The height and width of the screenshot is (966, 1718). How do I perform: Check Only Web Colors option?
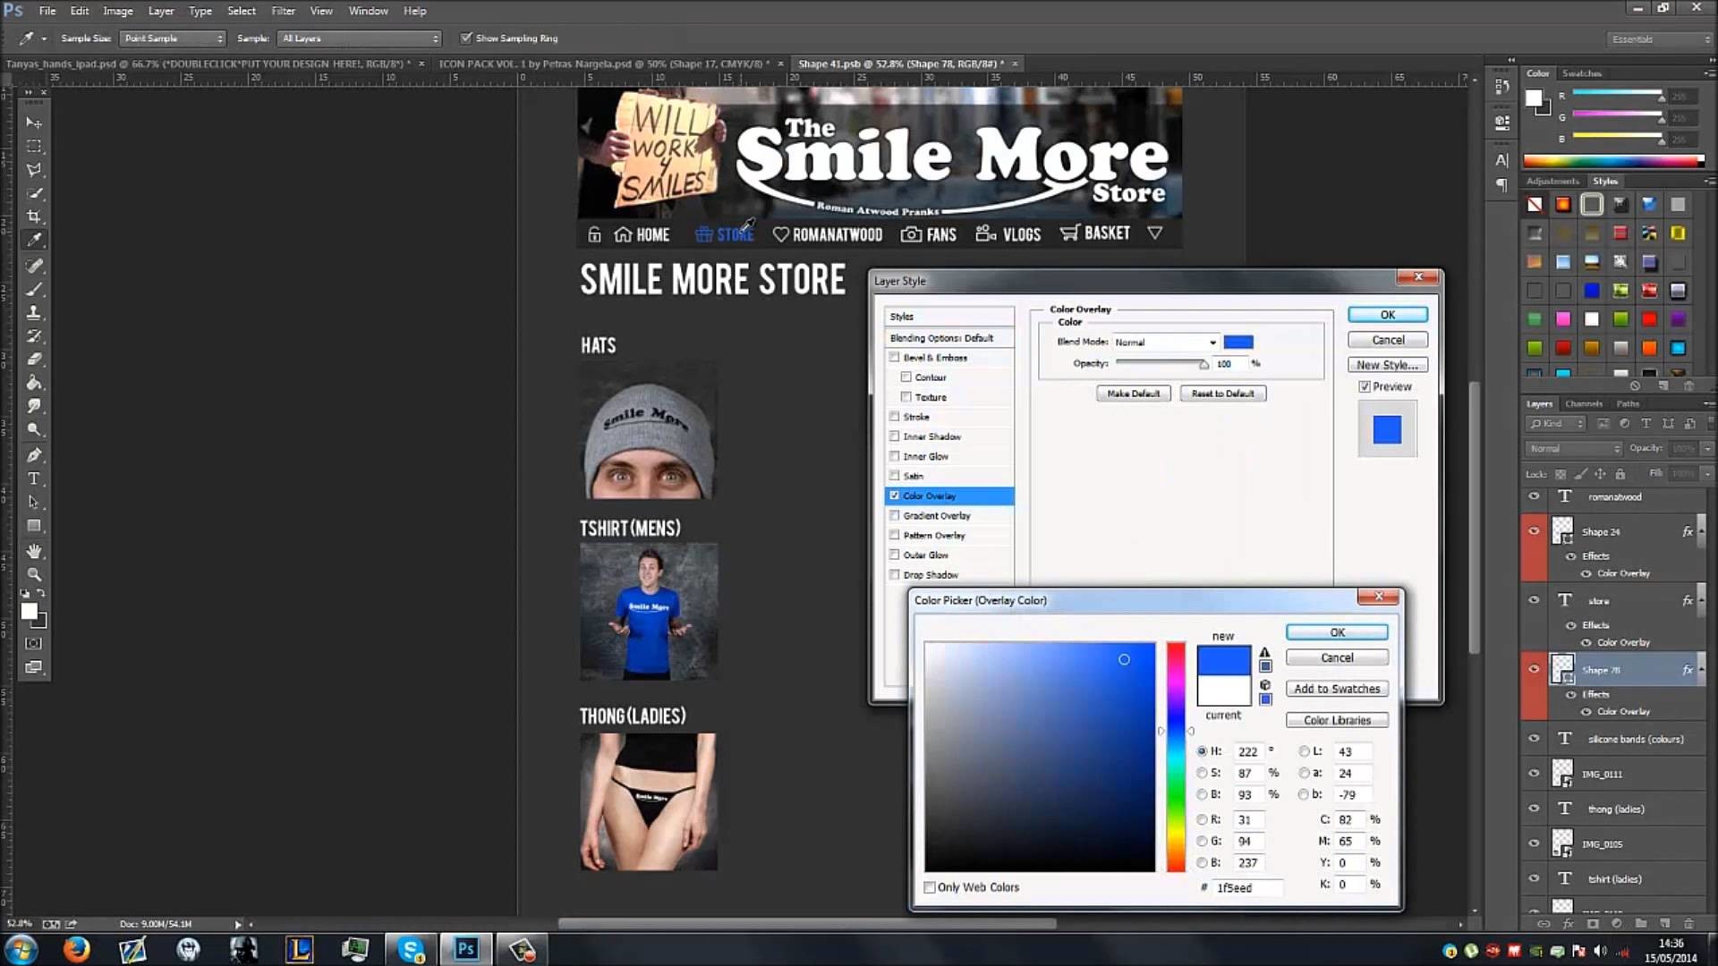[x=930, y=887]
